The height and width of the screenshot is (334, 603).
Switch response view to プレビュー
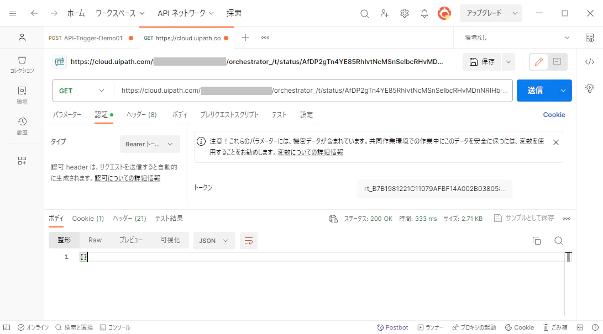tap(131, 240)
